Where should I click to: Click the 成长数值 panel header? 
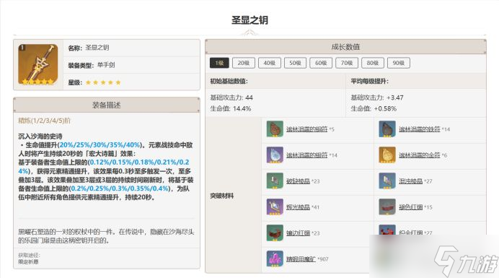[345, 47]
